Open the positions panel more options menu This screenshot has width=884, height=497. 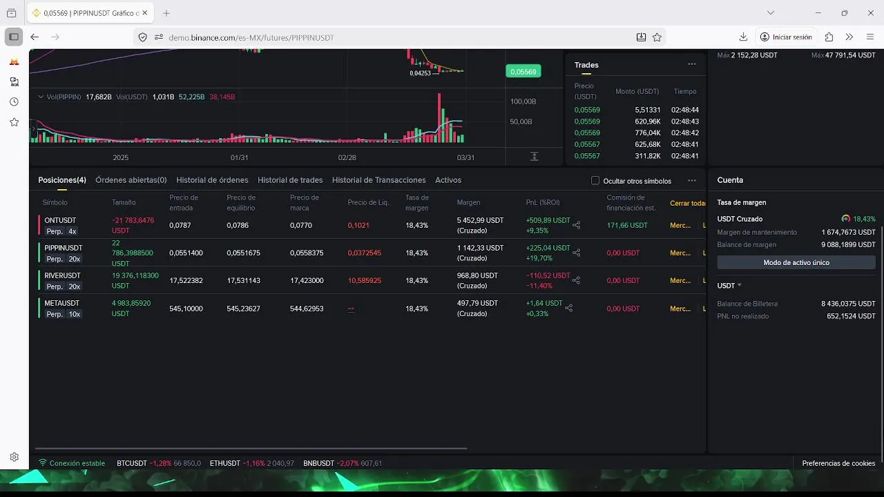click(x=691, y=181)
